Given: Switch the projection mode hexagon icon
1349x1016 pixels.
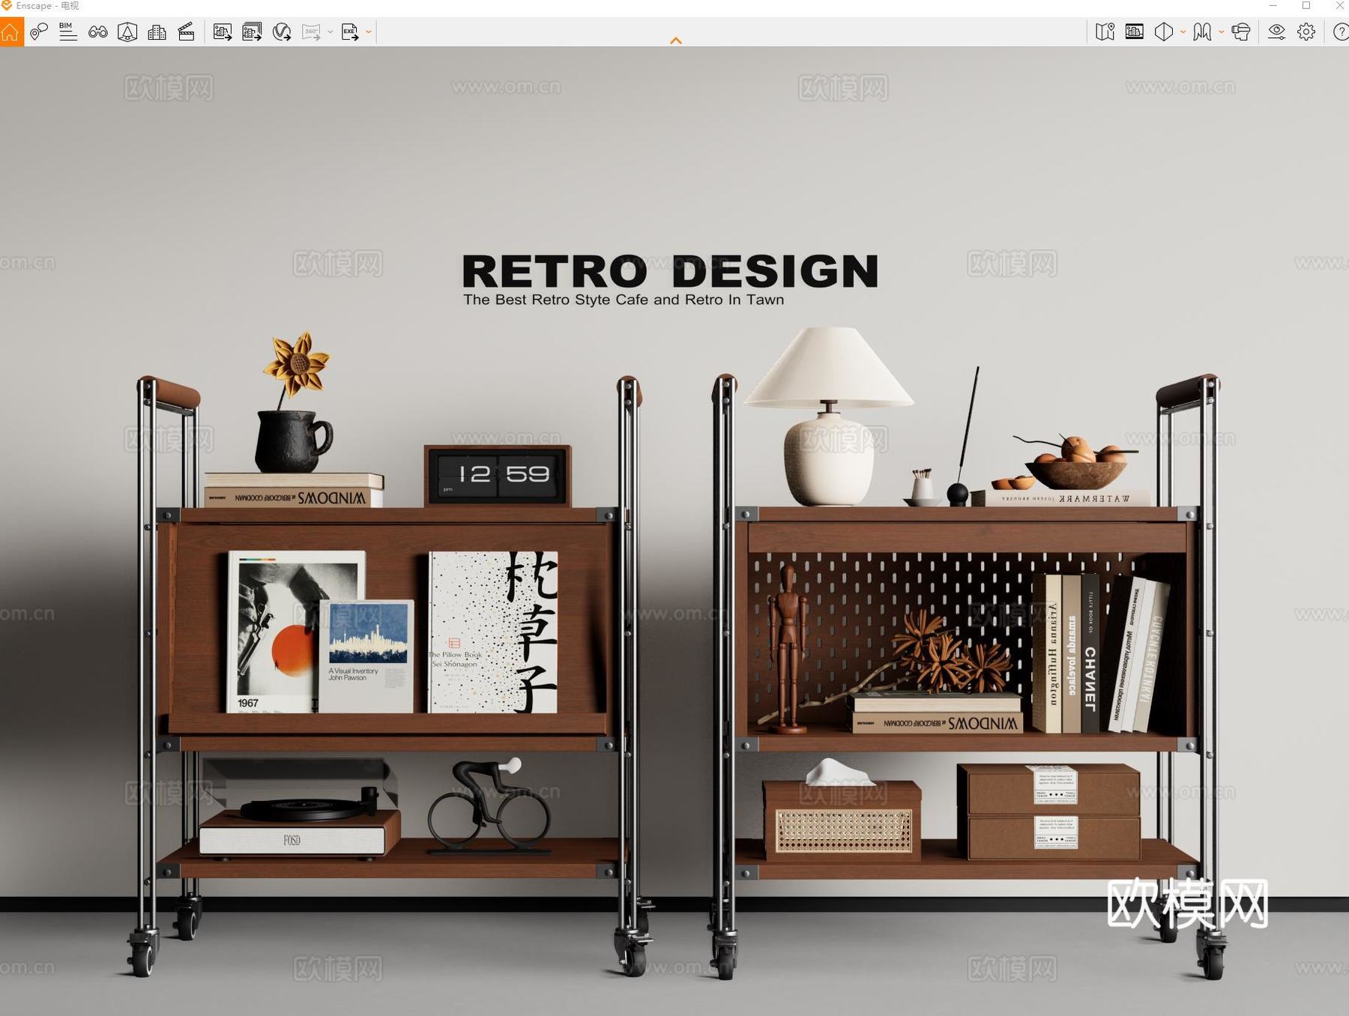Looking at the screenshot, I should pos(1164,32).
